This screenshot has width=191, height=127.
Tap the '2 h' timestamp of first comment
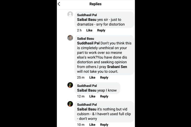click(x=79, y=30)
